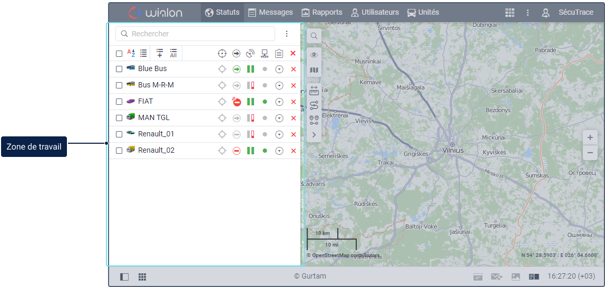The width and height of the screenshot is (605, 287).
Task: Open the Rapports tab
Action: (321, 12)
